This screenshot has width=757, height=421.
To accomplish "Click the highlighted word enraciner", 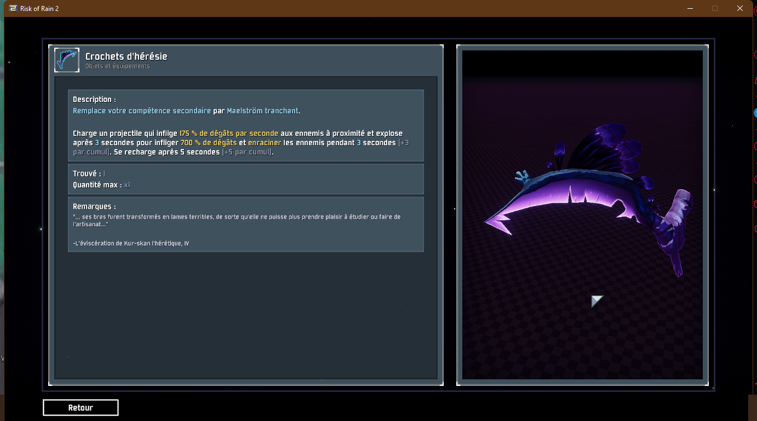I will tap(265, 143).
